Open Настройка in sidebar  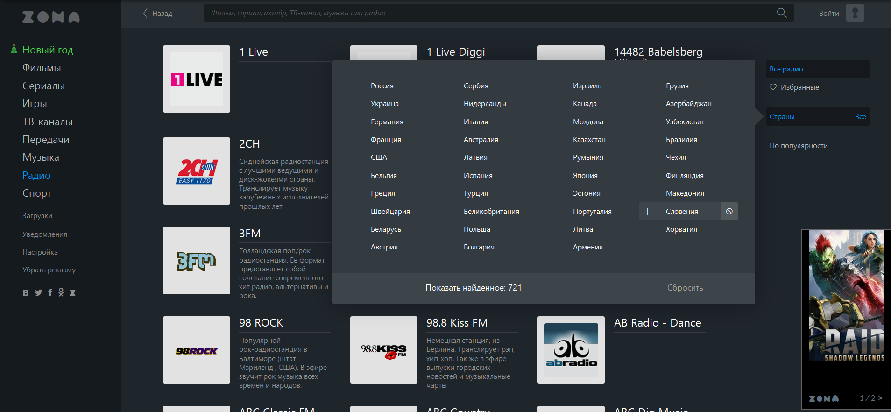click(40, 252)
